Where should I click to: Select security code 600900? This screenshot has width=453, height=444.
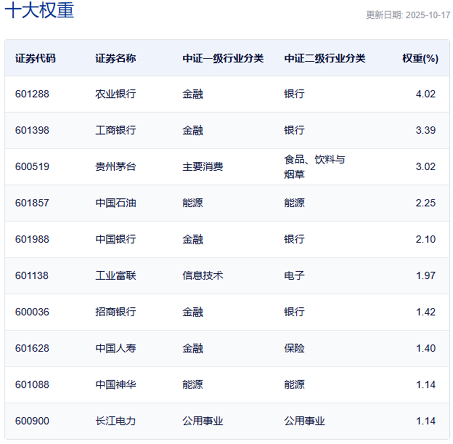[x=32, y=421]
